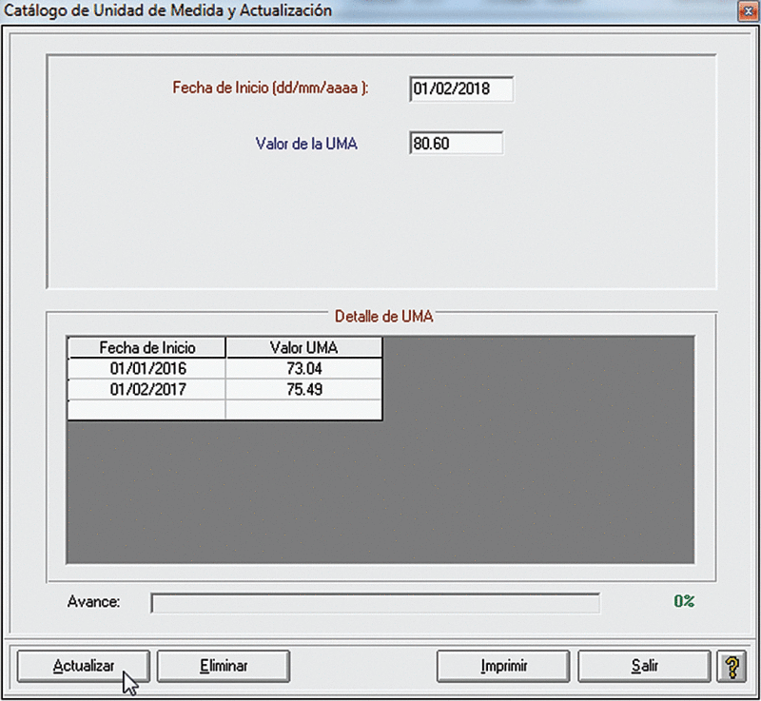Close the Catálogo de Unidad de Medida window

pyautogui.click(x=748, y=11)
